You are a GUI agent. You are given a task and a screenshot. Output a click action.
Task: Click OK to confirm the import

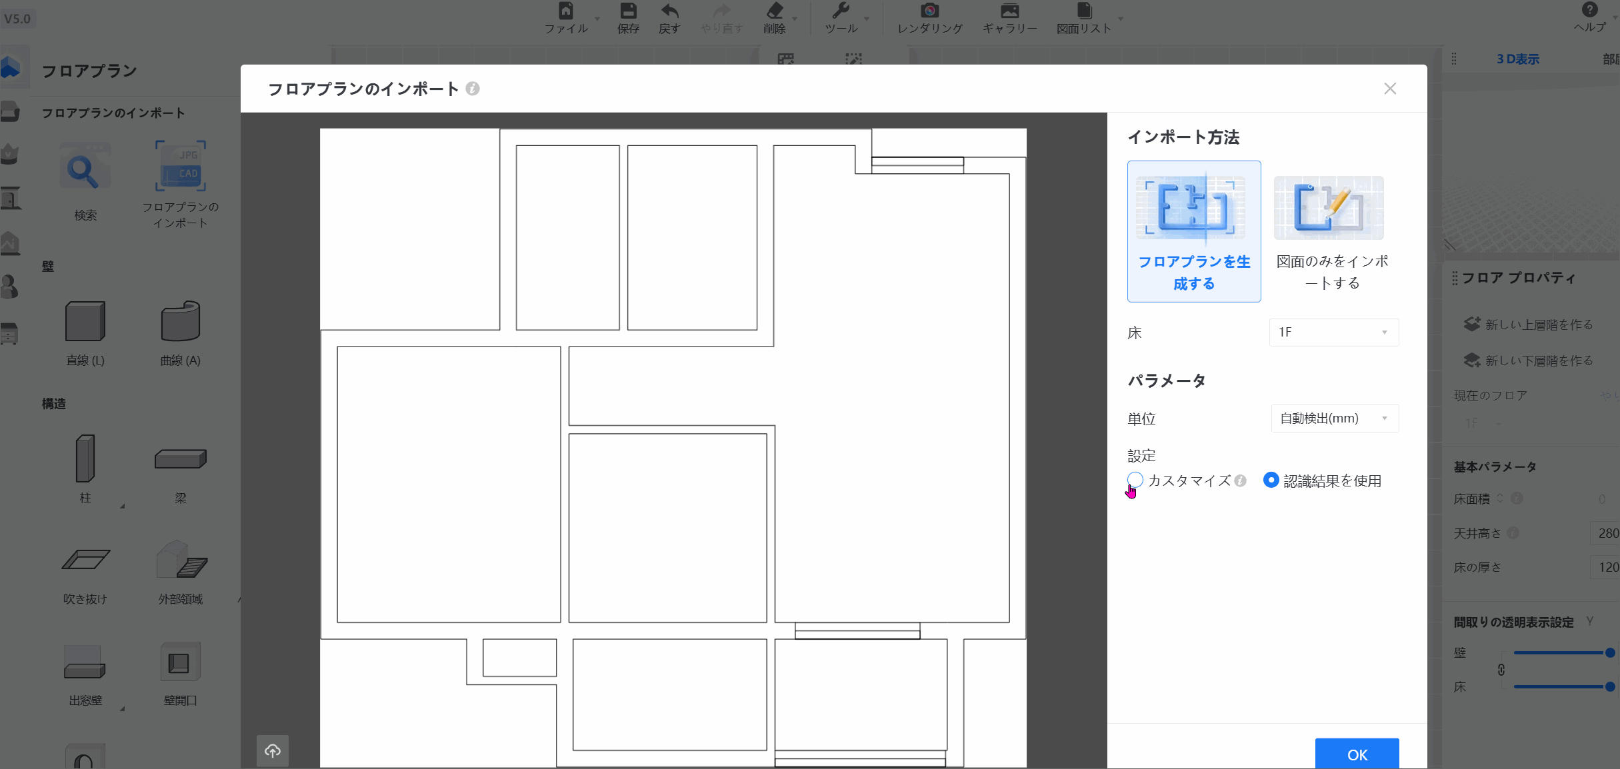pyautogui.click(x=1357, y=754)
